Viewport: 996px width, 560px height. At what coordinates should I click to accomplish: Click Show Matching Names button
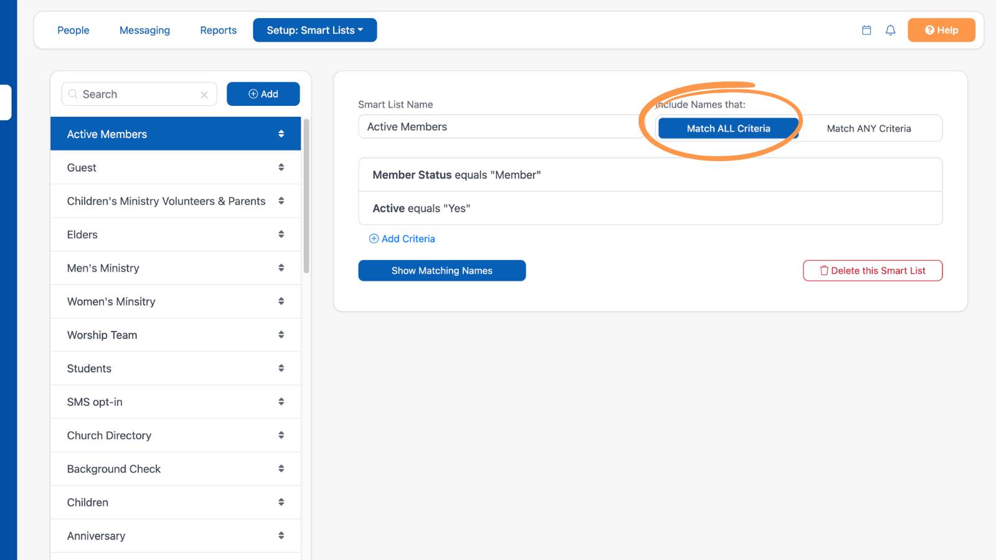(442, 271)
